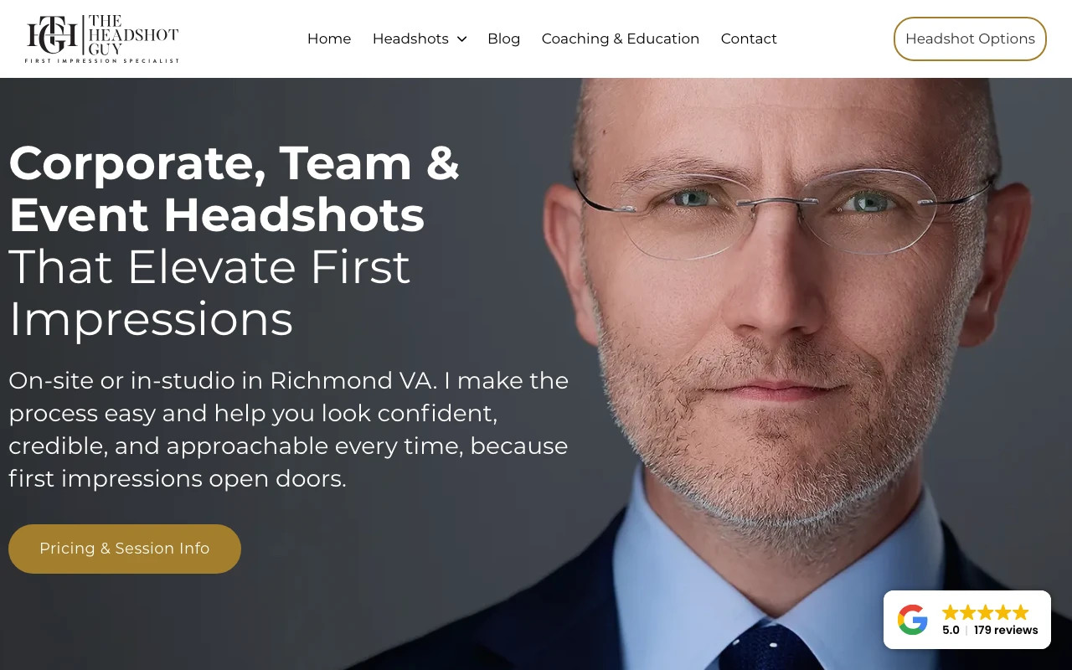Click the Google G icon
The height and width of the screenshot is (670, 1072).
click(x=913, y=620)
